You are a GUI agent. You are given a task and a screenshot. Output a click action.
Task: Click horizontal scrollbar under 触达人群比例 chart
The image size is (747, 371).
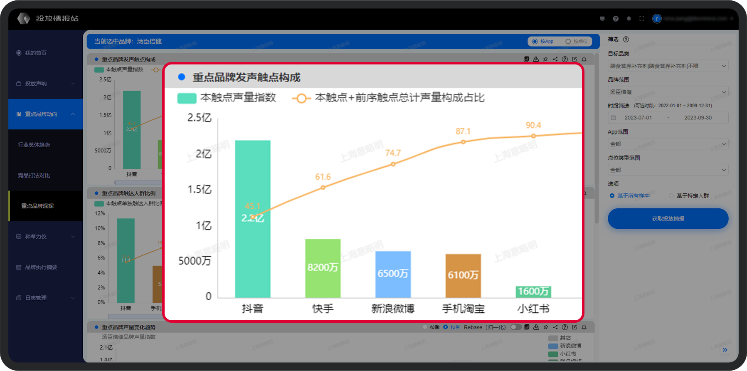point(135,317)
